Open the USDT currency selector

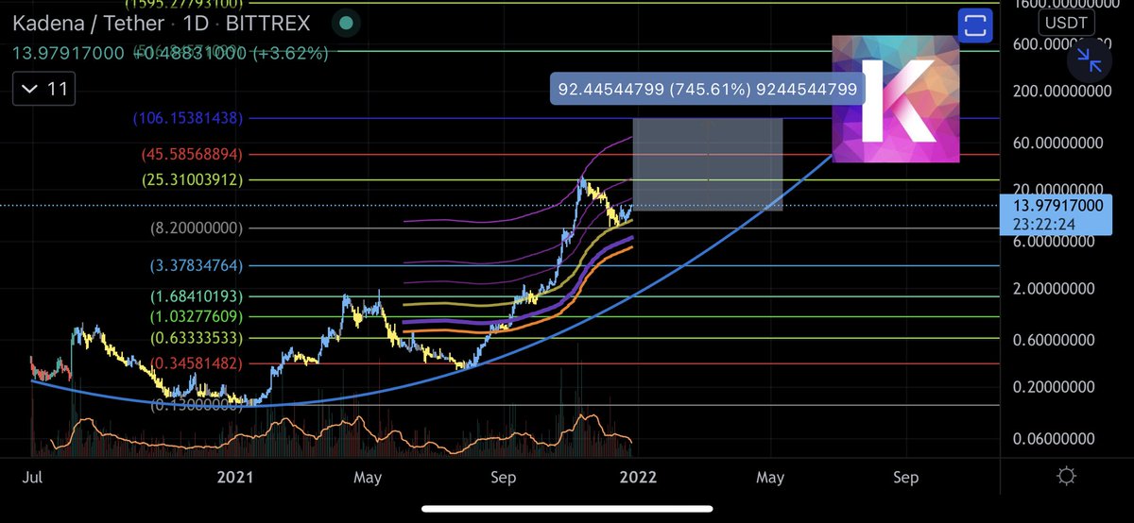[1067, 21]
